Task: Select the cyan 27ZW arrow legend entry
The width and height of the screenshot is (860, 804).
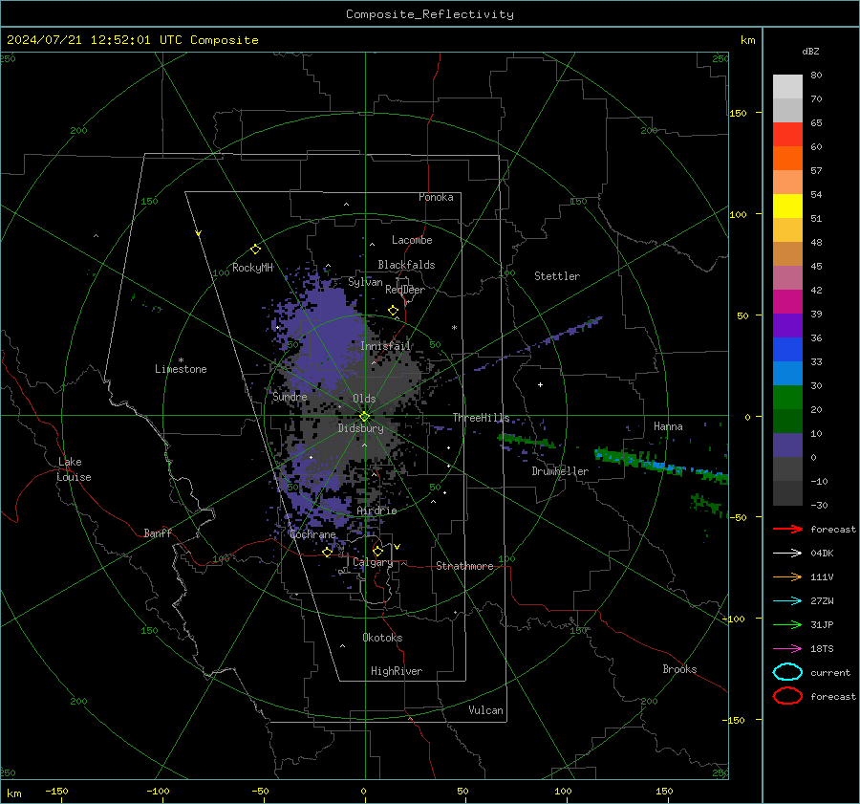Action: pyautogui.click(x=787, y=601)
